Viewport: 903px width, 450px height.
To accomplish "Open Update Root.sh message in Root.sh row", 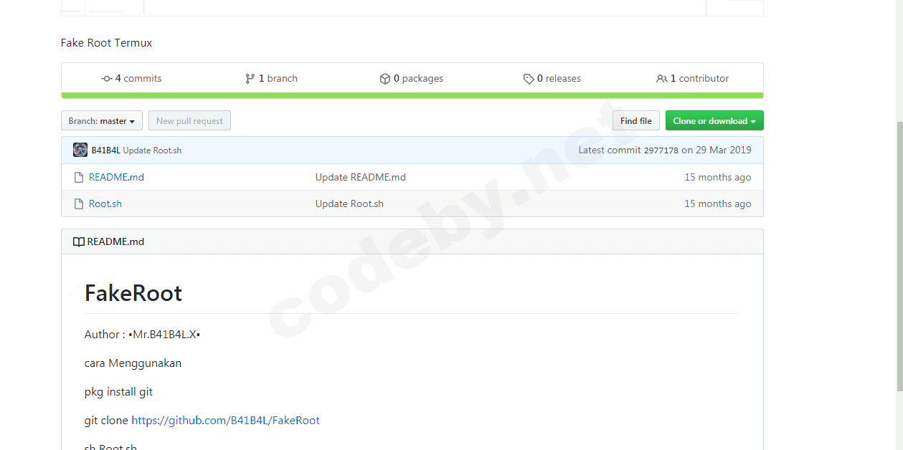I will tap(349, 204).
